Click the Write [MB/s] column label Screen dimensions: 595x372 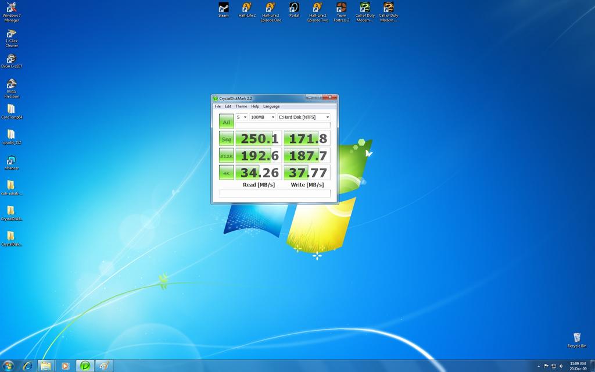coord(307,185)
